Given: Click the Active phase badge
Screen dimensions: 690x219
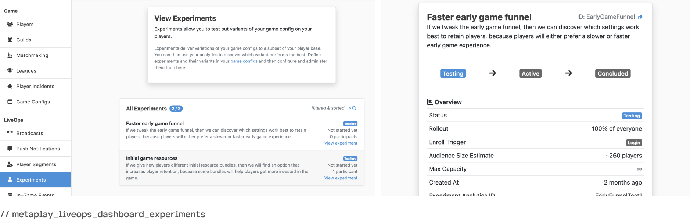Looking at the screenshot, I should tap(530, 73).
